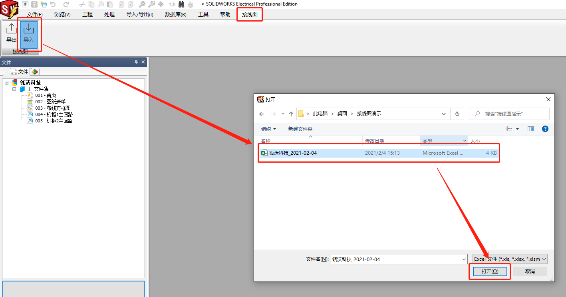Image resolution: width=566 pixels, height=297 pixels.
Task: Close the 文件 side panel
Action: [x=143, y=62]
